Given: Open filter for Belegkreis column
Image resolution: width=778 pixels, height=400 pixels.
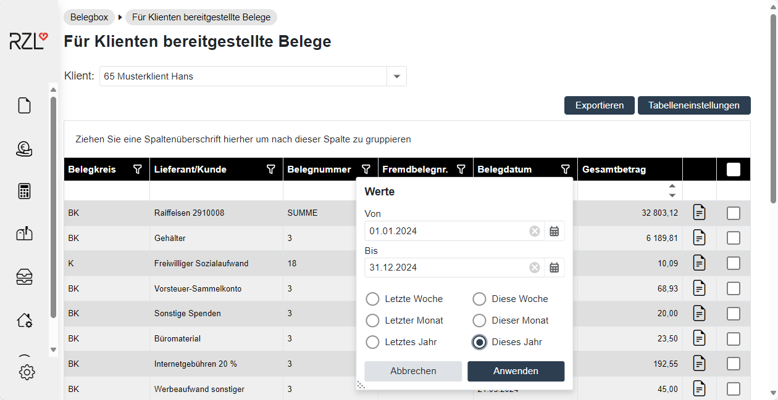Looking at the screenshot, I should (x=138, y=169).
